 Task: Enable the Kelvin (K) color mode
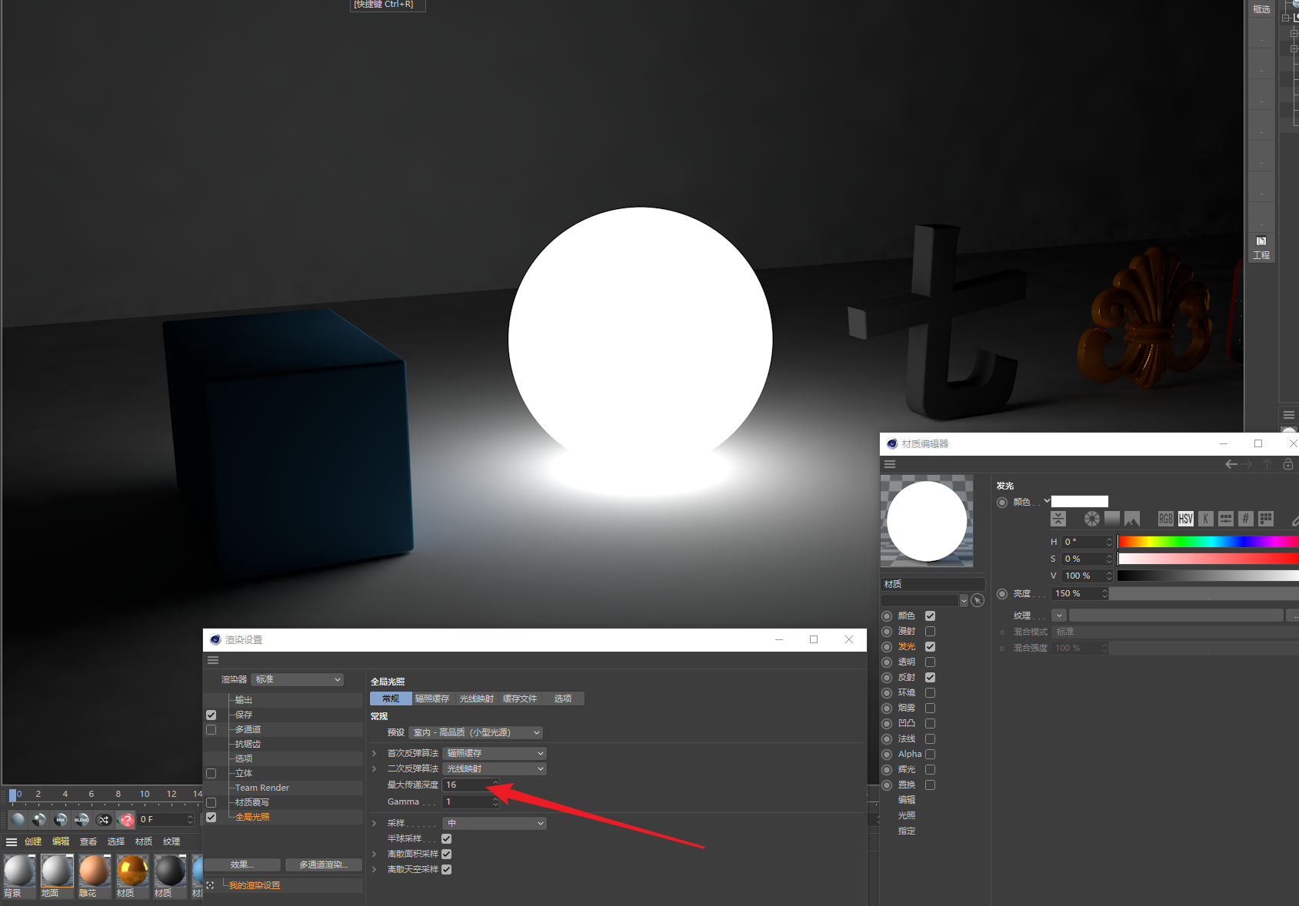1206,519
